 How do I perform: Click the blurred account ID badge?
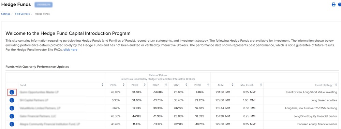tap(44, 4)
